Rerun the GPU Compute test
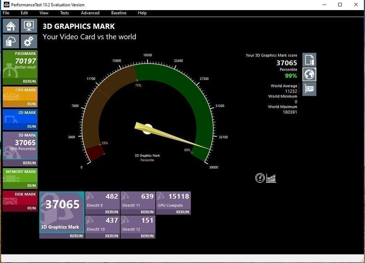 click(182, 212)
